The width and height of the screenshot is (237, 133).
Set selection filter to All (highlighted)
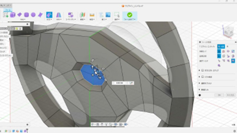pos(233,61)
